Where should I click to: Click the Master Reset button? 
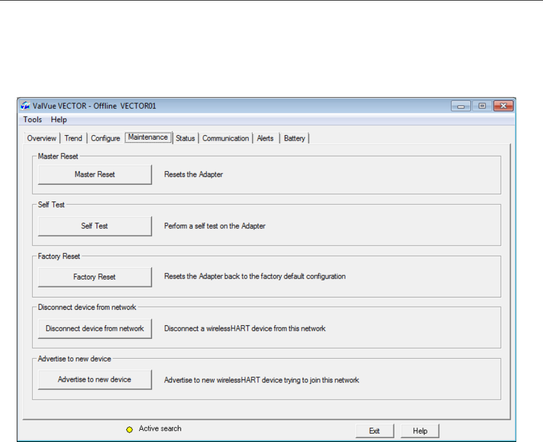coord(95,175)
